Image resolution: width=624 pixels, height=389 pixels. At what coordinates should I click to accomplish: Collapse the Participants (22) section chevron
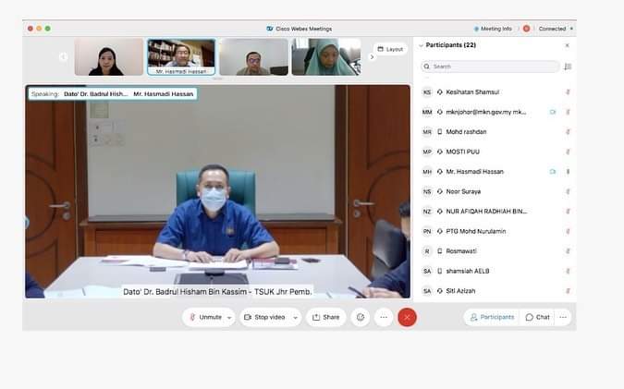pyautogui.click(x=421, y=45)
